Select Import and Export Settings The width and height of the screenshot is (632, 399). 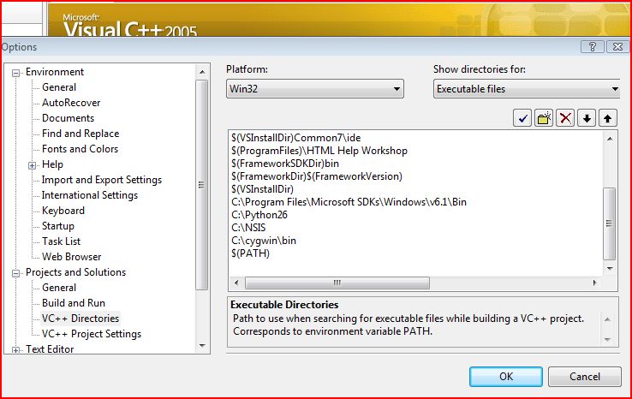point(102,180)
